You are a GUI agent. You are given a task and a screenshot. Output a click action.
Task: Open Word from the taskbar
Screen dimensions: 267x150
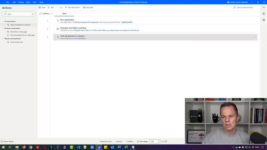pyautogui.click(x=119, y=147)
